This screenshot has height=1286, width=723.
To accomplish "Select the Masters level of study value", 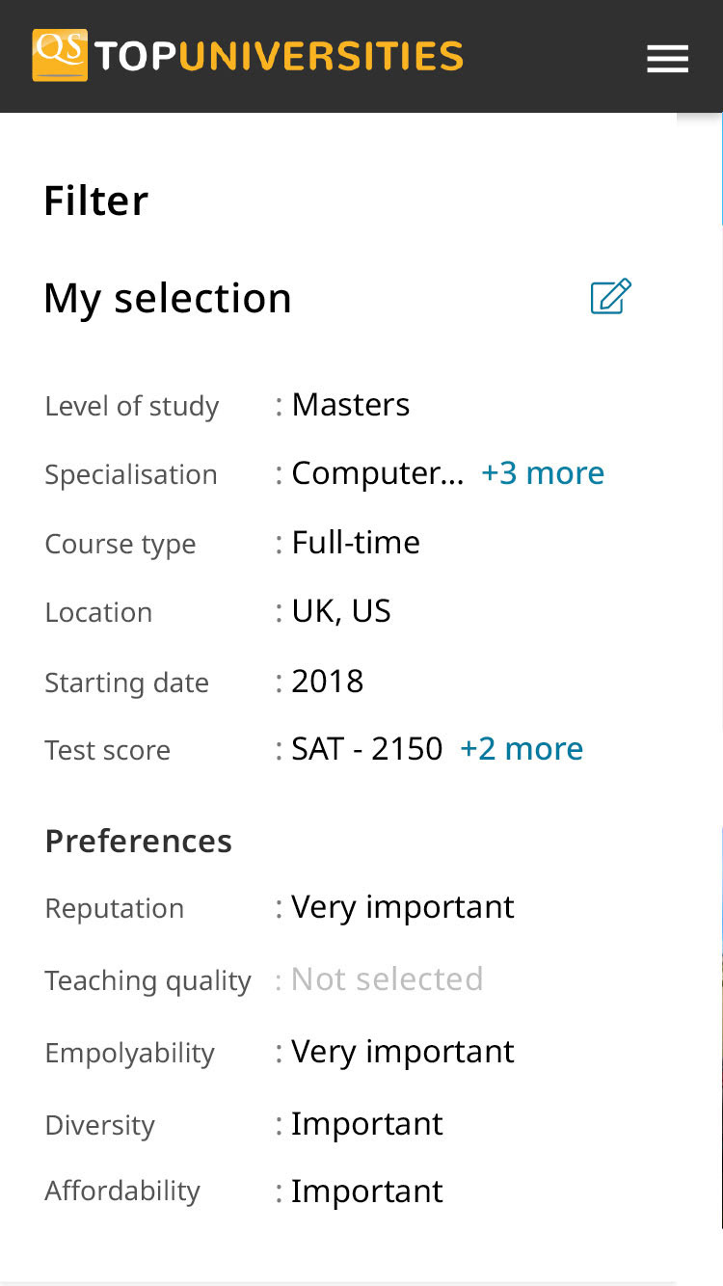I will click(351, 405).
